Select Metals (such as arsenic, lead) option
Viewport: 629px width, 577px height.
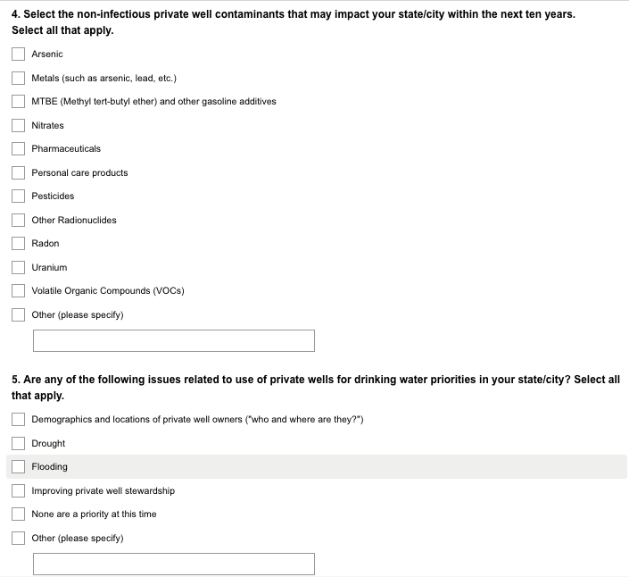[x=18, y=78]
